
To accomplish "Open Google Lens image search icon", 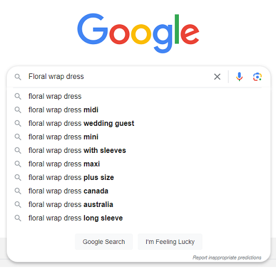I will [x=257, y=77].
